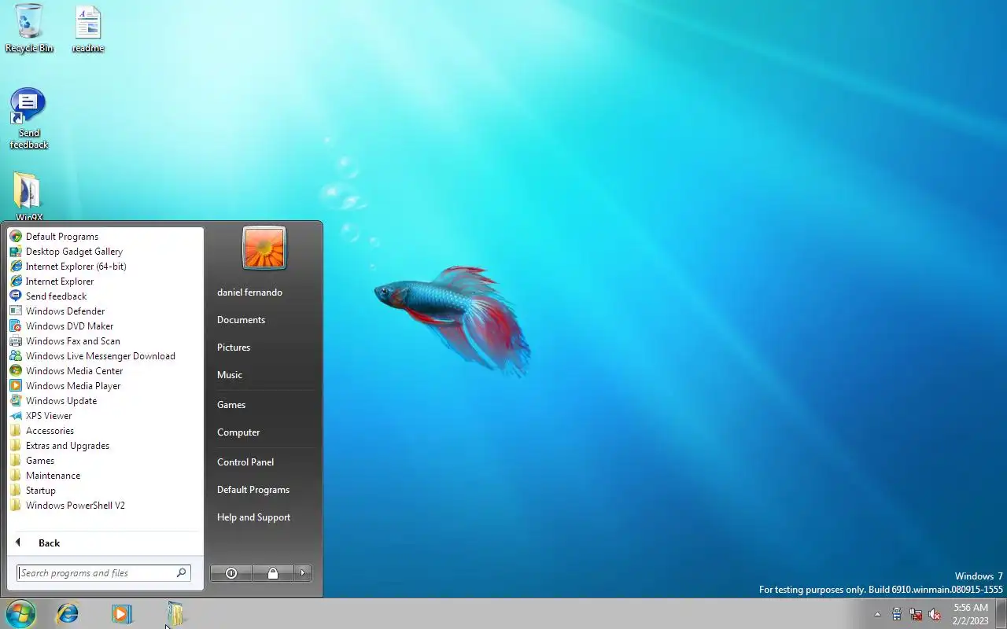Click Windows Live Messenger Download icon
This screenshot has width=1007, height=629.
(x=16, y=356)
